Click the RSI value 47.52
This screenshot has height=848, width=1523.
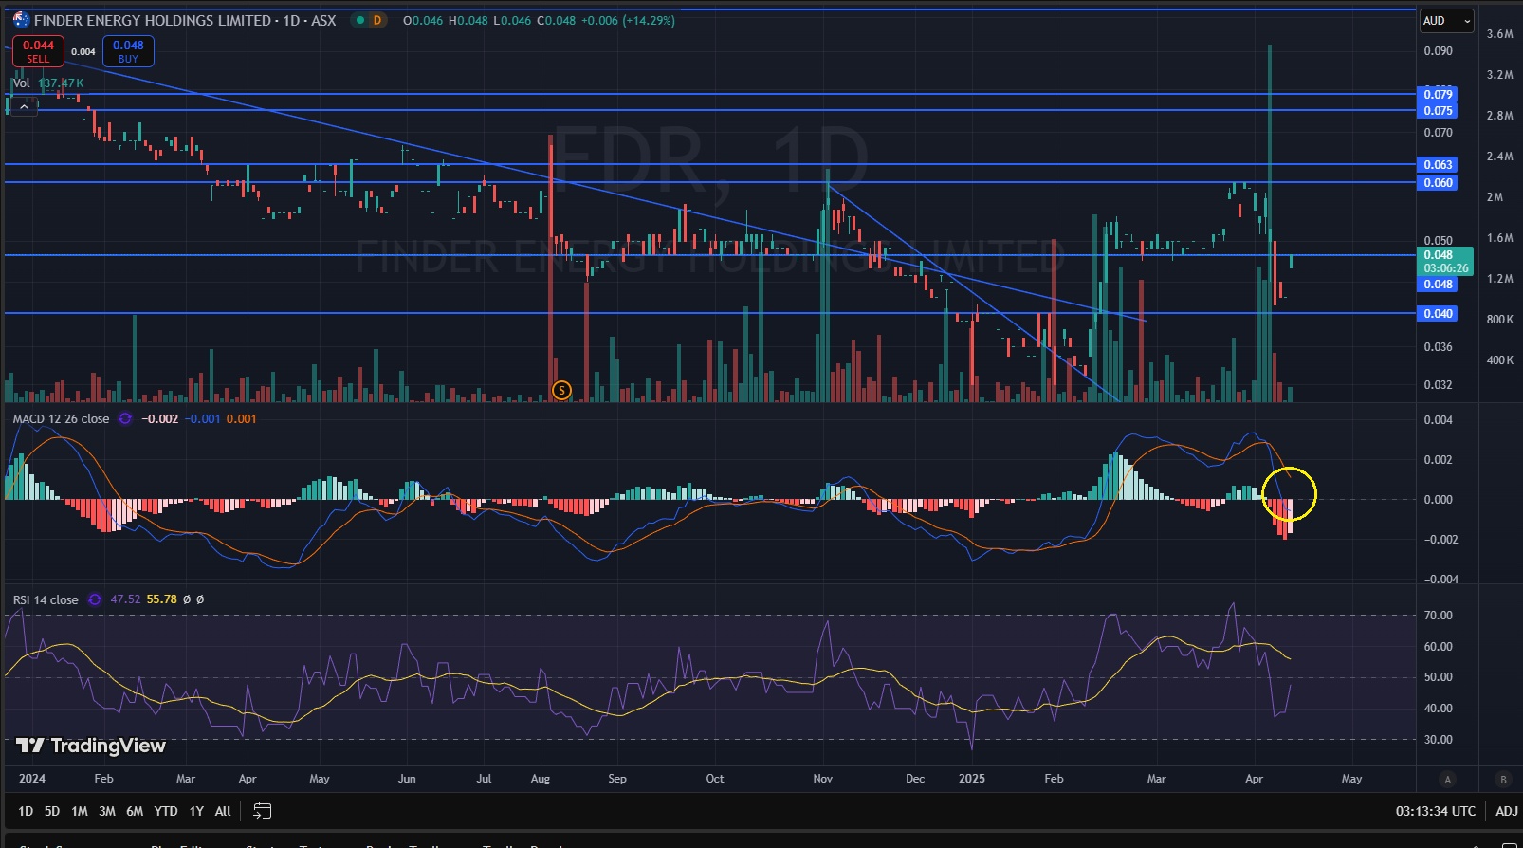(x=125, y=599)
